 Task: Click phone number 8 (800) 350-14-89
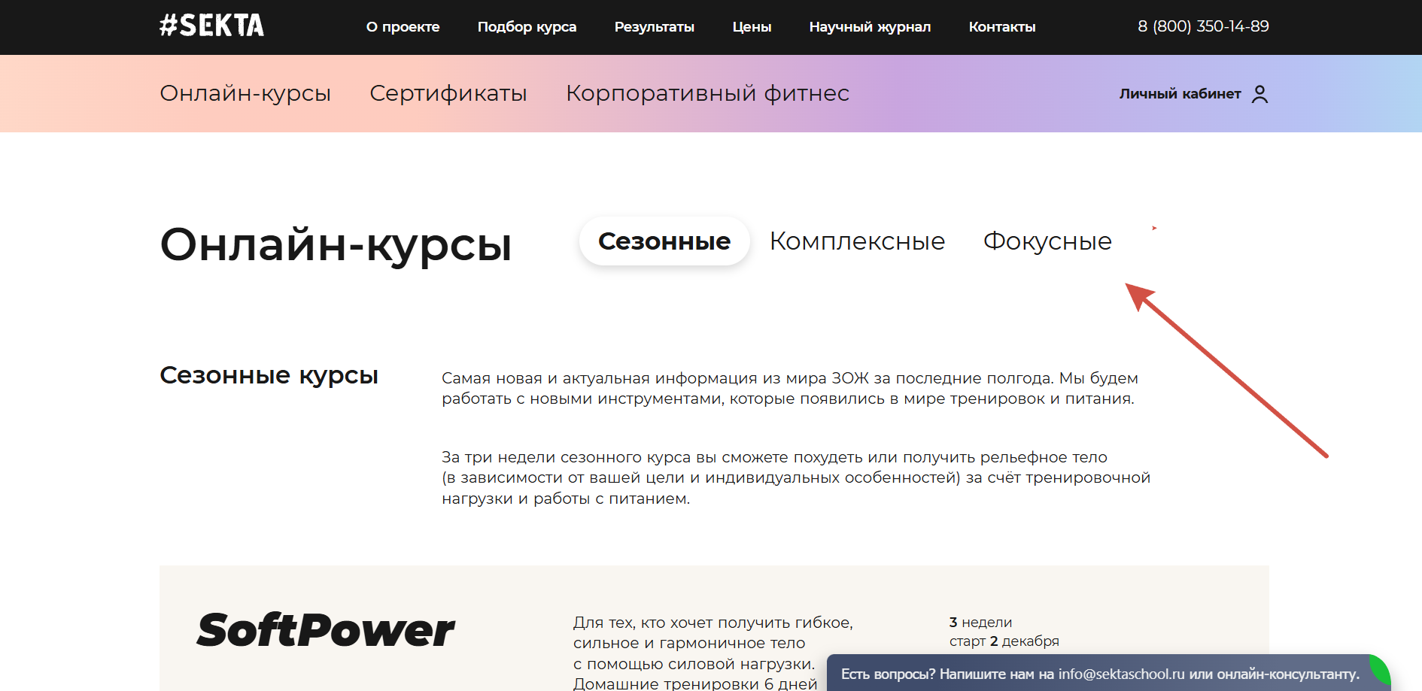pyautogui.click(x=1203, y=26)
